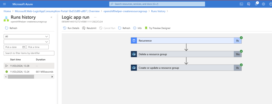The width and height of the screenshot is (272, 104).
Task: Open Cloud Shell from the top bar
Action: (241, 4)
